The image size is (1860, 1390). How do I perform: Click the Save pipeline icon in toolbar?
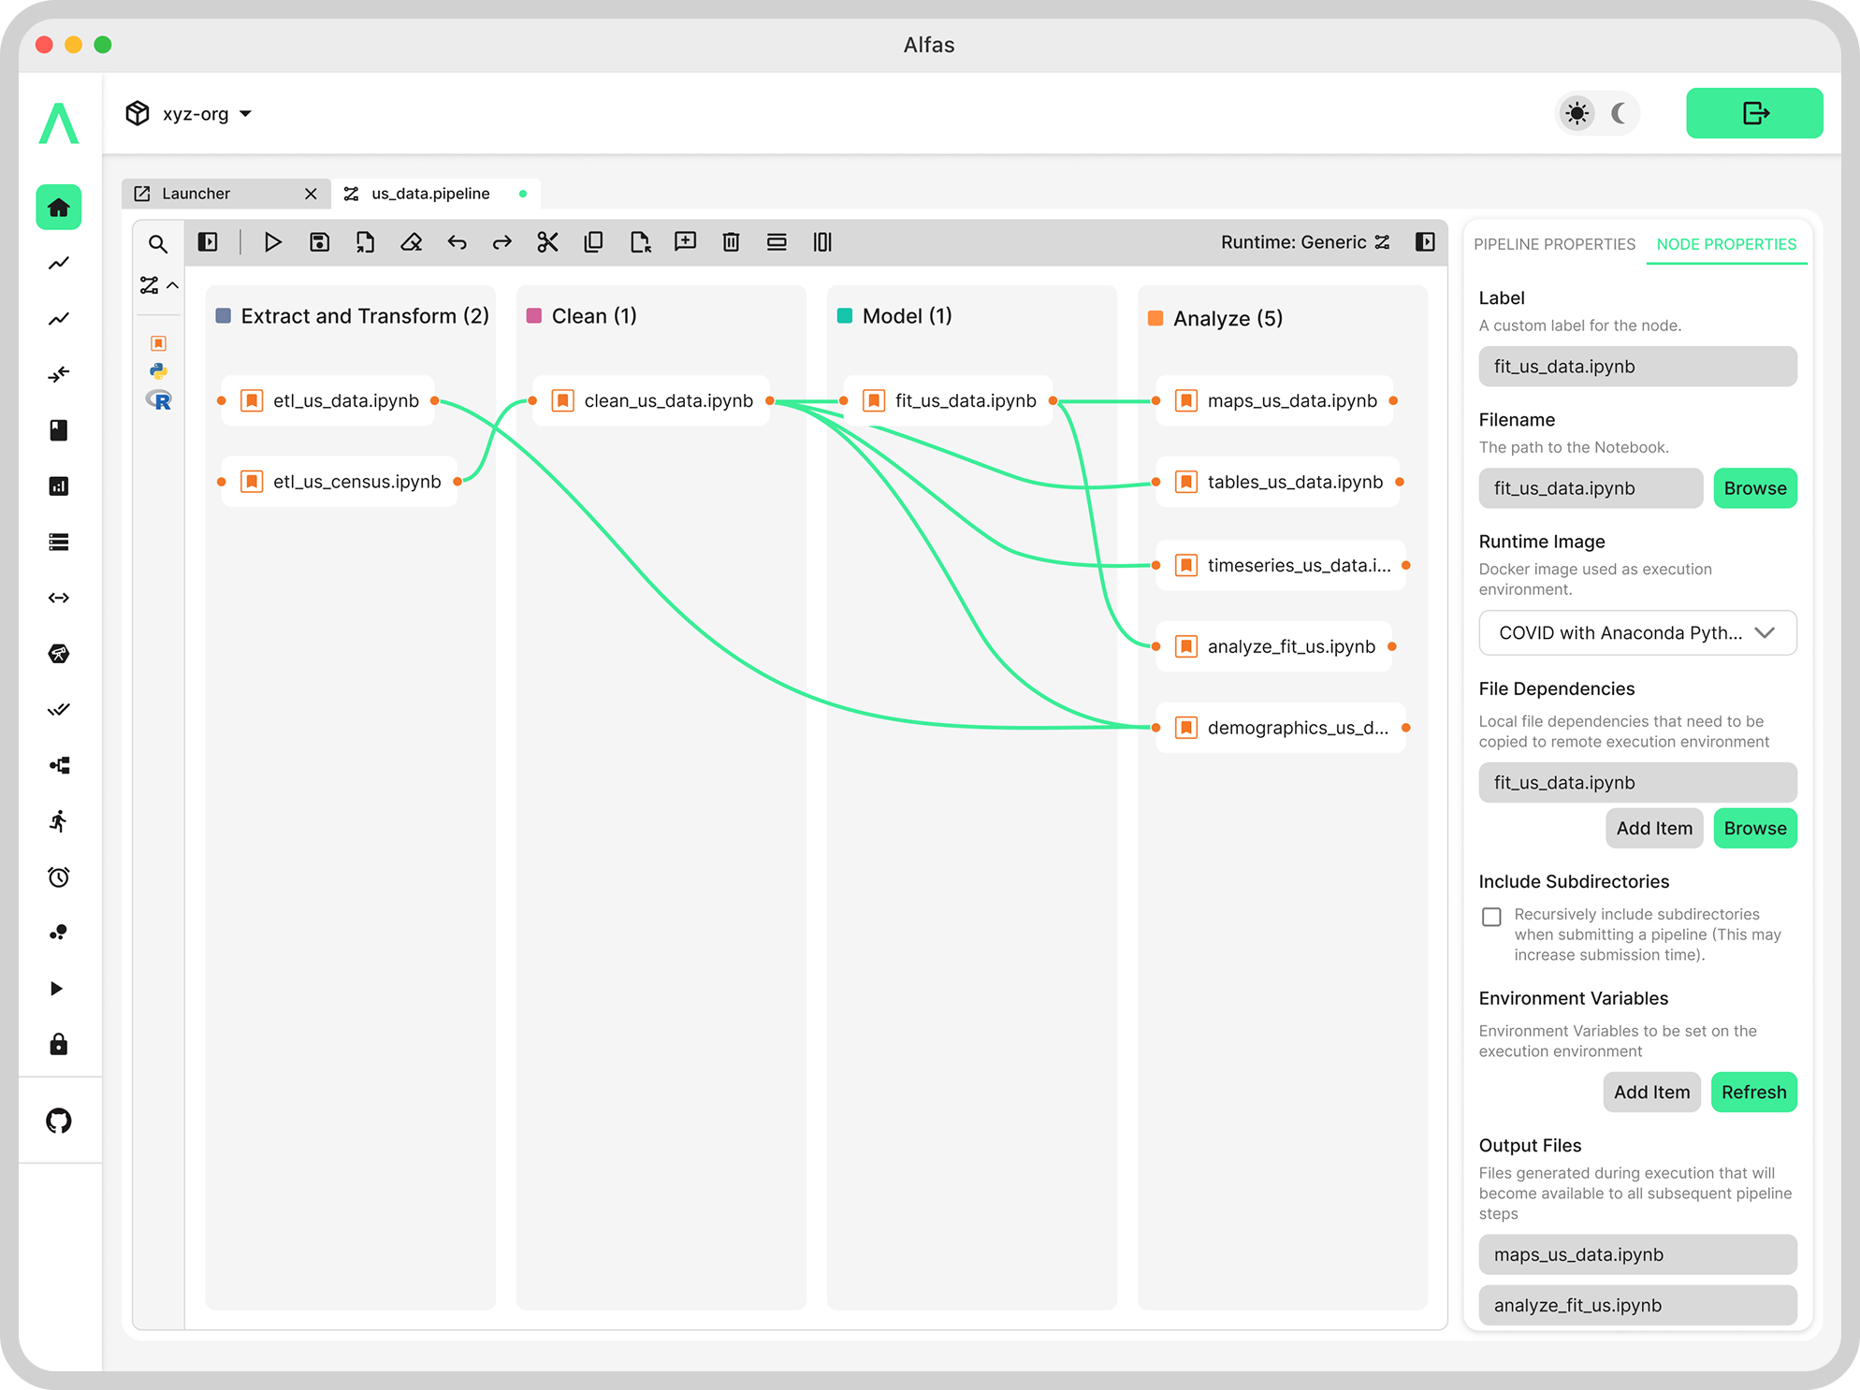point(319,242)
